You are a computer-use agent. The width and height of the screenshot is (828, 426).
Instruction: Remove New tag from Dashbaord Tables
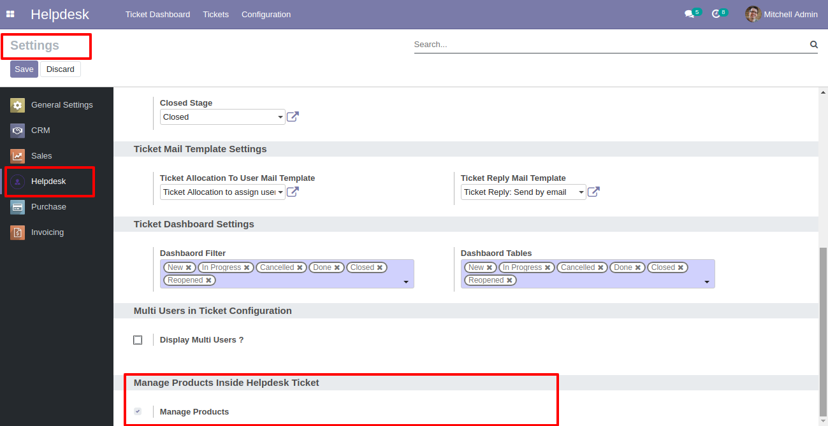pyautogui.click(x=490, y=267)
